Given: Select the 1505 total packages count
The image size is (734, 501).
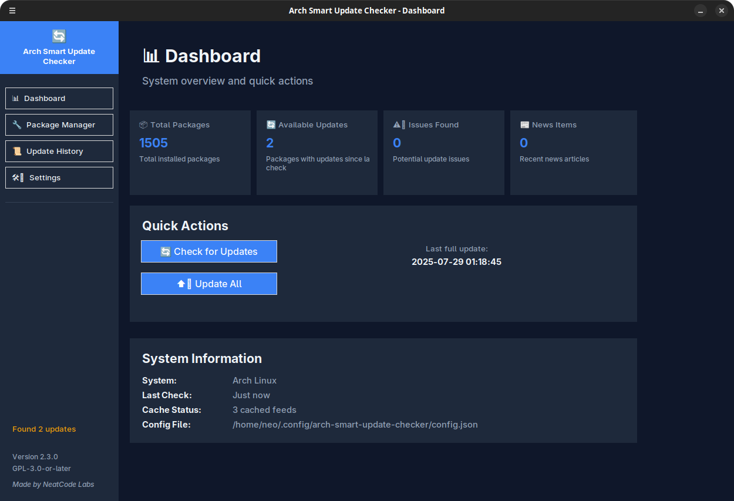Looking at the screenshot, I should coord(153,143).
